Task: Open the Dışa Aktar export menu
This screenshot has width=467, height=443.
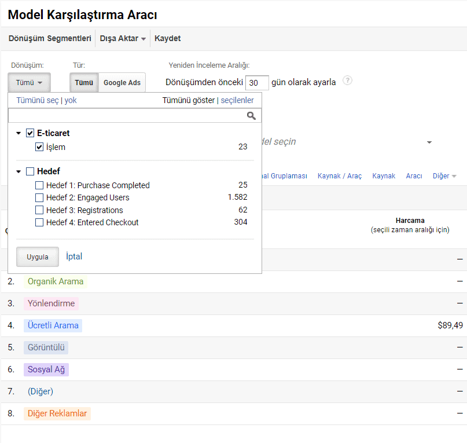Action: coord(123,39)
